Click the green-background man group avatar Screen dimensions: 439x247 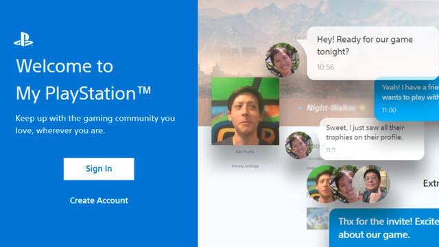coord(322,184)
